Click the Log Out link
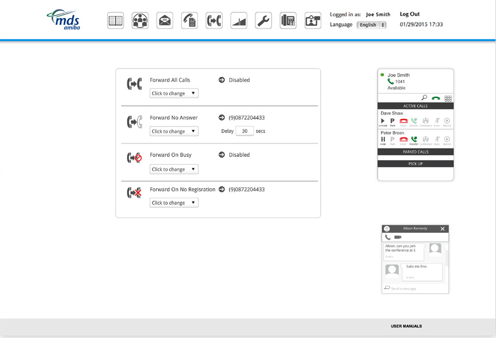 pyautogui.click(x=410, y=14)
